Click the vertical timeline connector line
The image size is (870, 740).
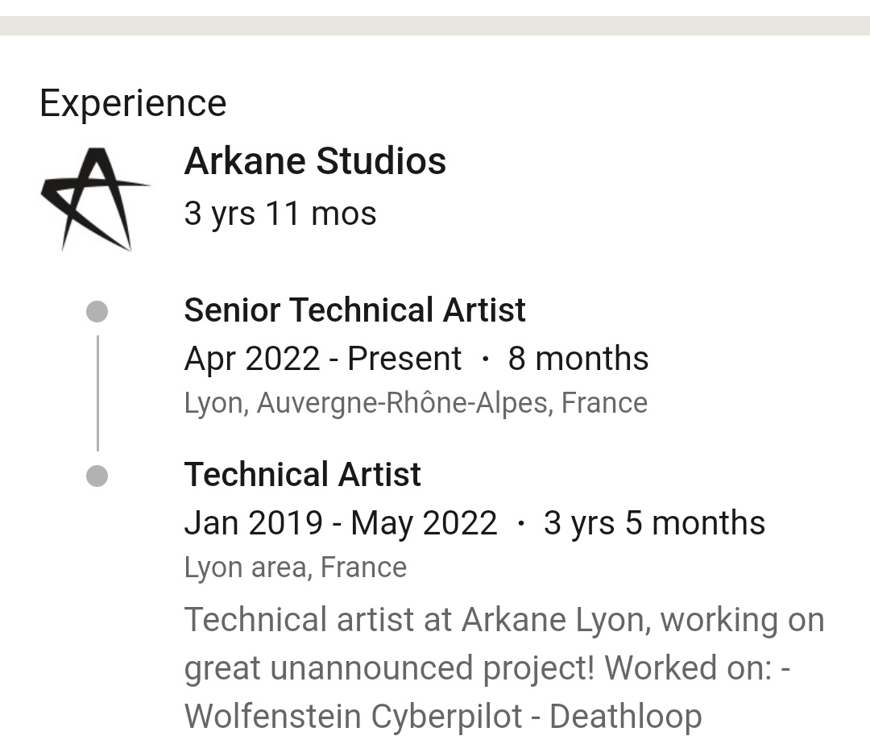(97, 393)
